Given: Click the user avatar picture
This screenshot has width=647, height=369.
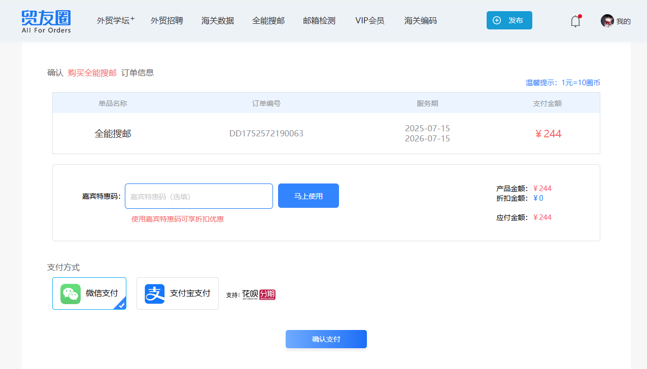Looking at the screenshot, I should click(x=607, y=21).
